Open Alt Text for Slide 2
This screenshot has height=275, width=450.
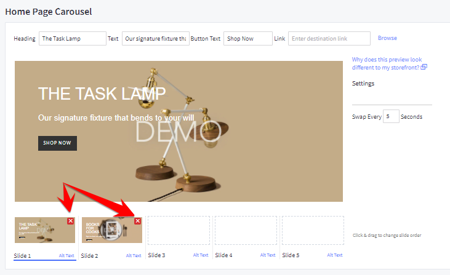coord(134,255)
